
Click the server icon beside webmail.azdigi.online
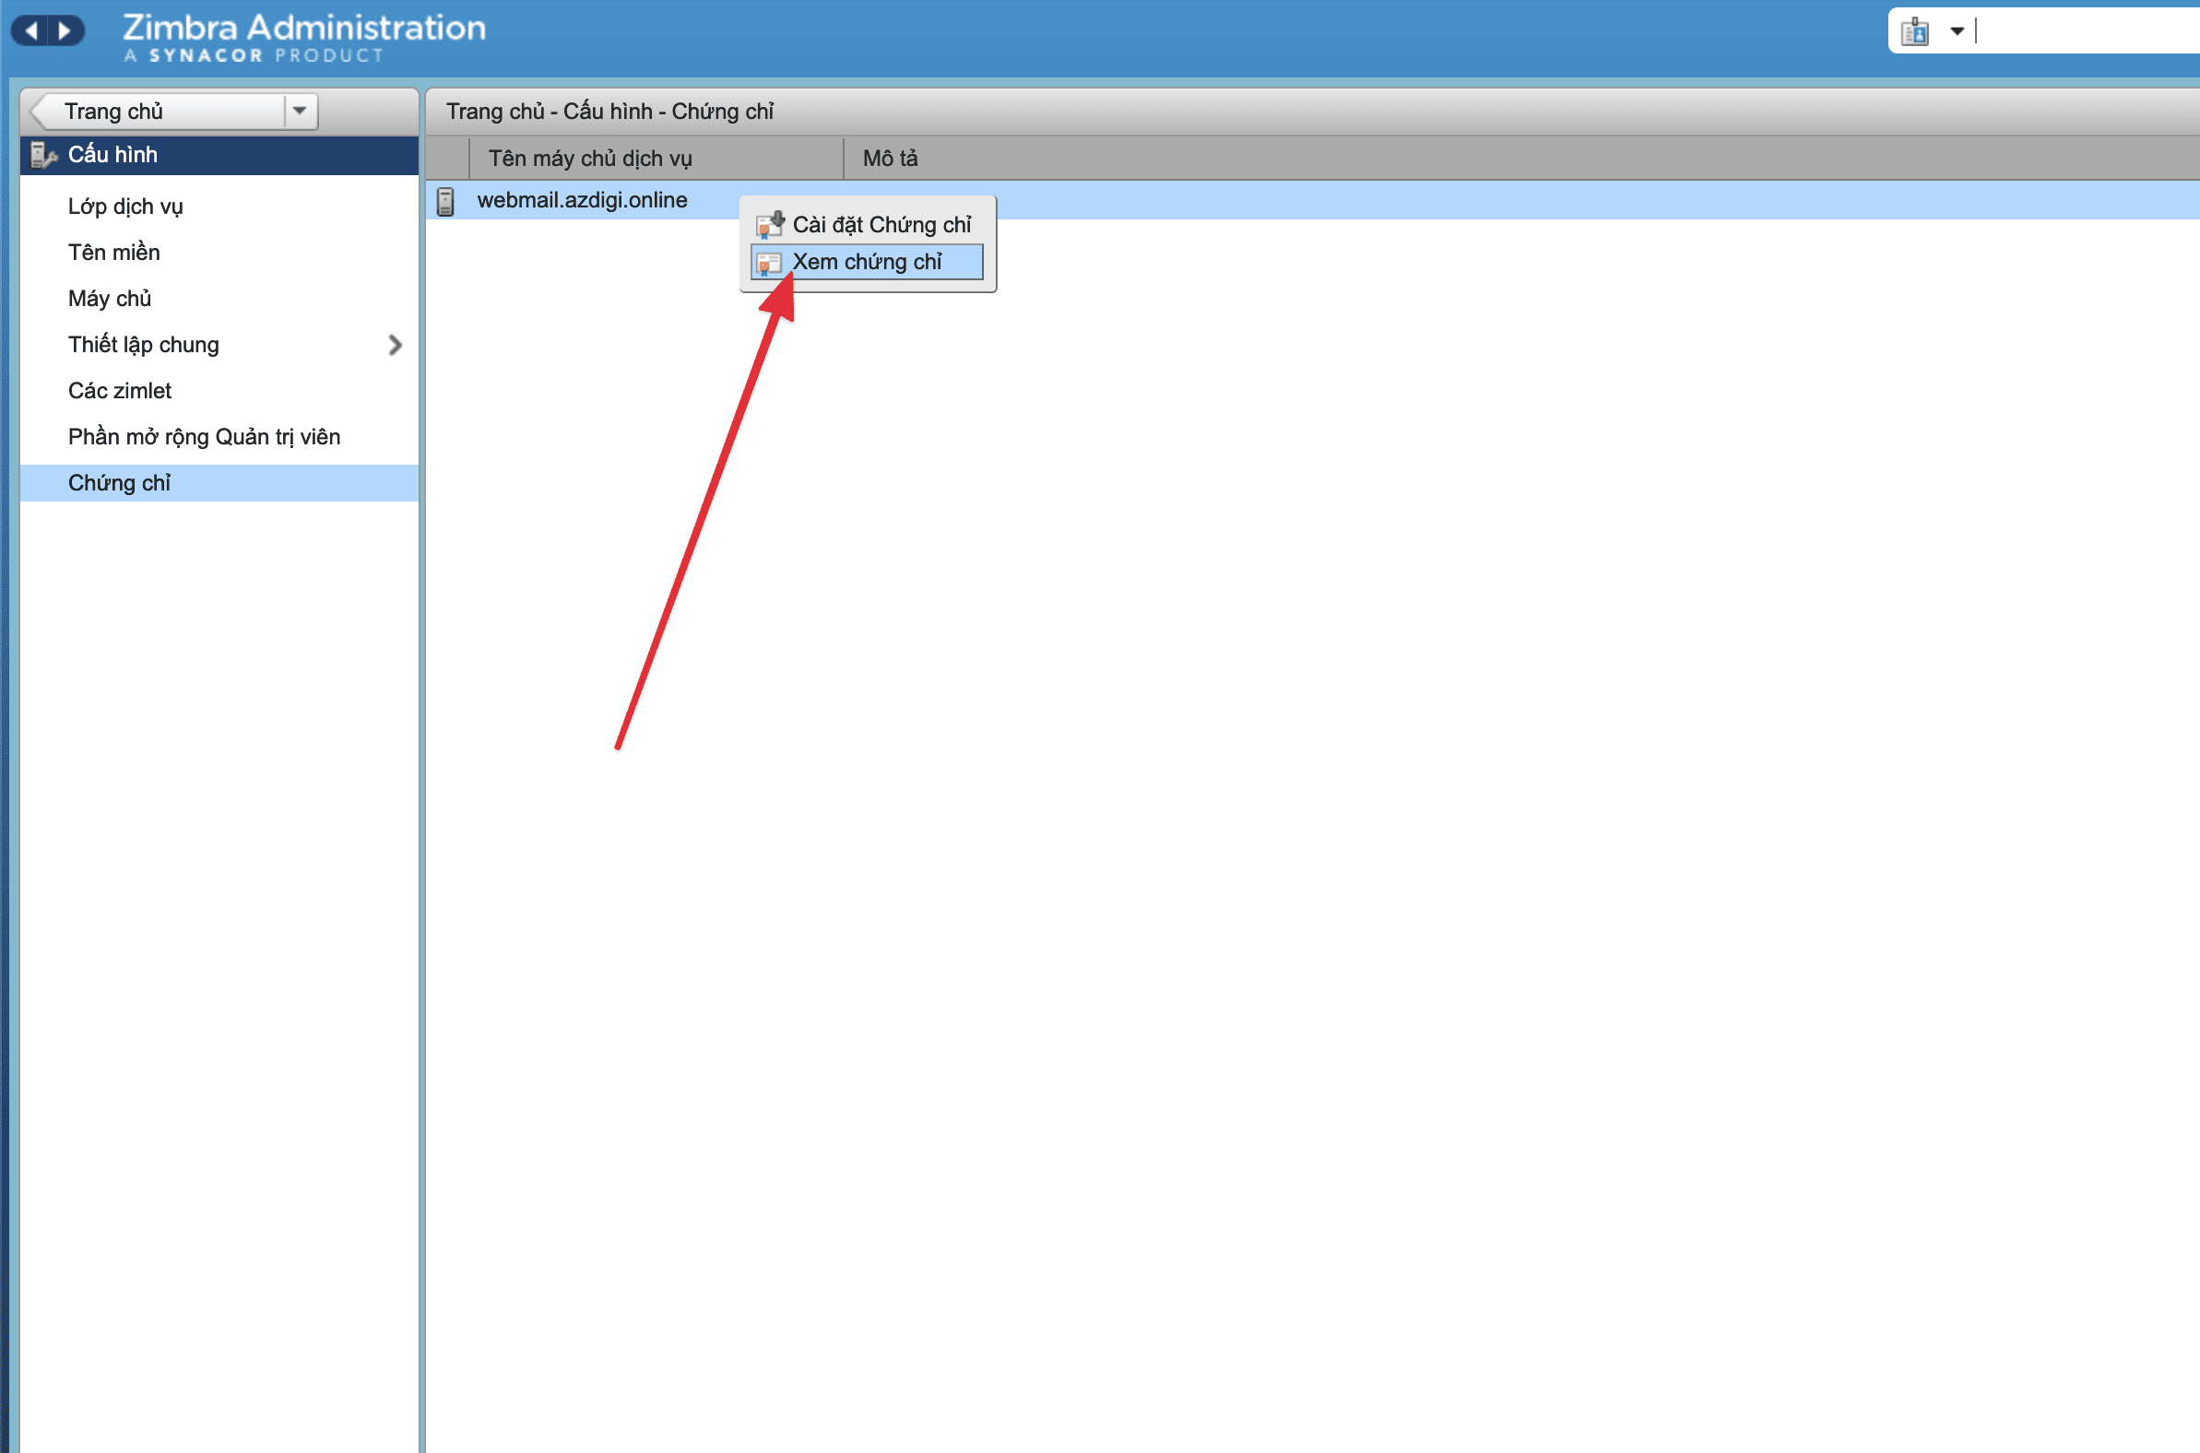445,201
